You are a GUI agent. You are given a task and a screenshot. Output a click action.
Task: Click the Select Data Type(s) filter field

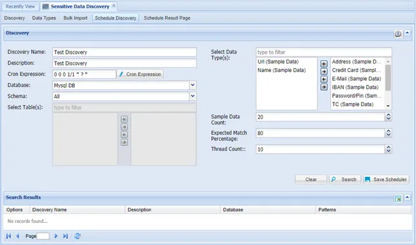point(324,52)
